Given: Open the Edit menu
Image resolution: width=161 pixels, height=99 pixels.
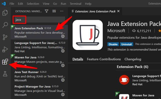Looking at the screenshot, I should [x=20, y=4].
